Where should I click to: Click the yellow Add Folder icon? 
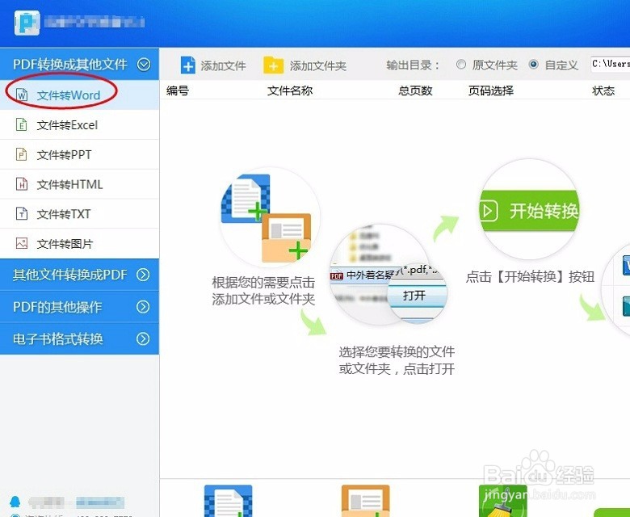(x=273, y=65)
